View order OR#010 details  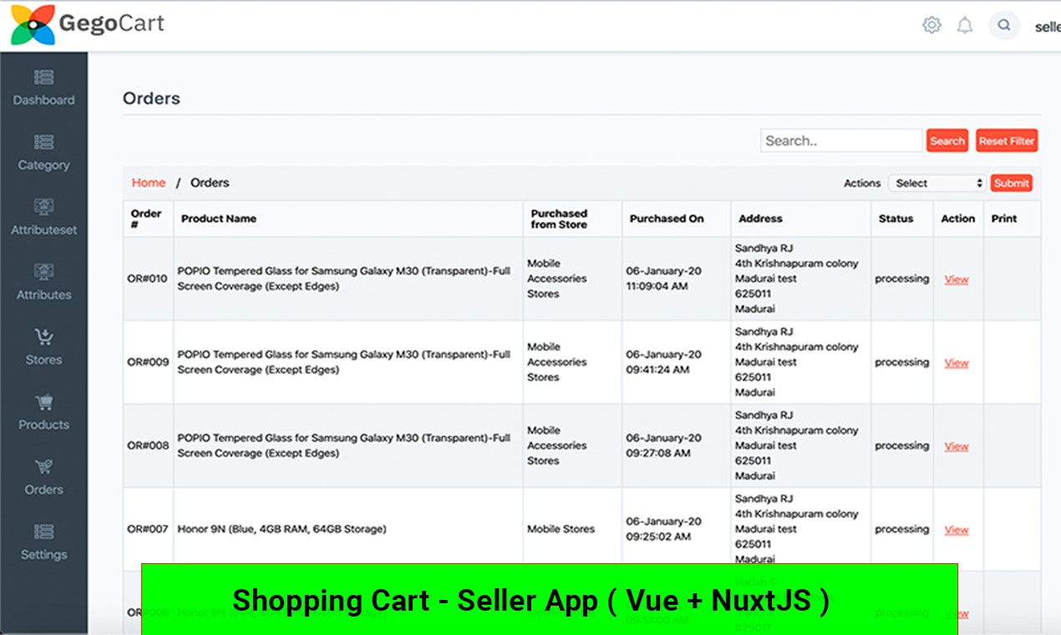pos(957,279)
